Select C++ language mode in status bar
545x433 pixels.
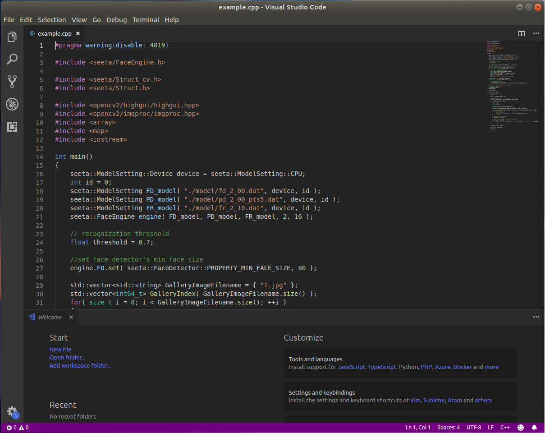(505, 427)
